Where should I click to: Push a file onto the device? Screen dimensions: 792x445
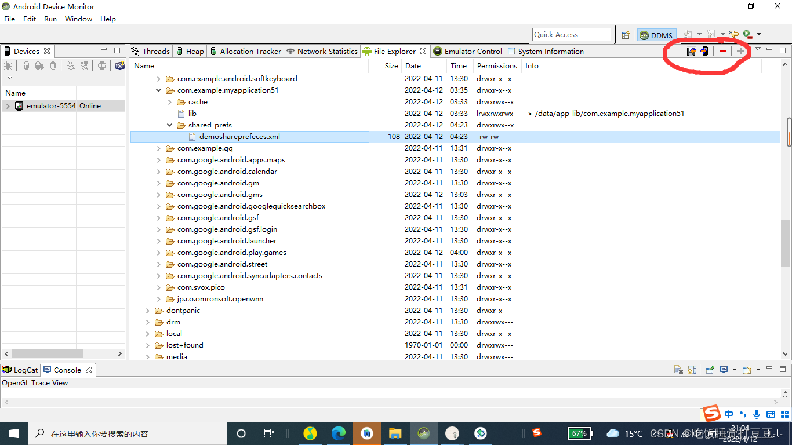click(704, 51)
